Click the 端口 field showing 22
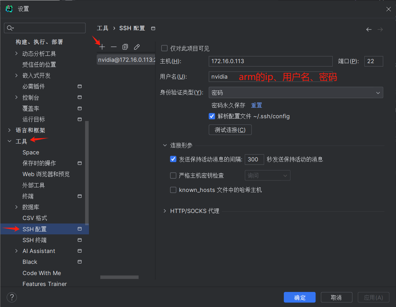396x307 pixels. point(373,61)
